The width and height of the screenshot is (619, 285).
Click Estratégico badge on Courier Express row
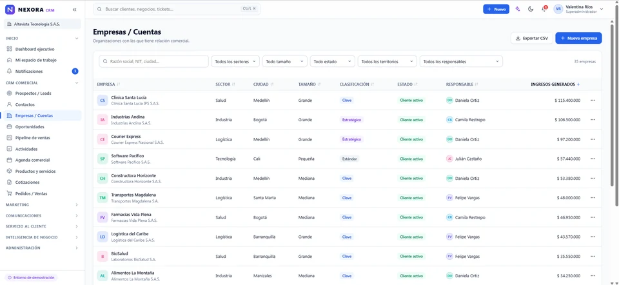(x=351, y=139)
